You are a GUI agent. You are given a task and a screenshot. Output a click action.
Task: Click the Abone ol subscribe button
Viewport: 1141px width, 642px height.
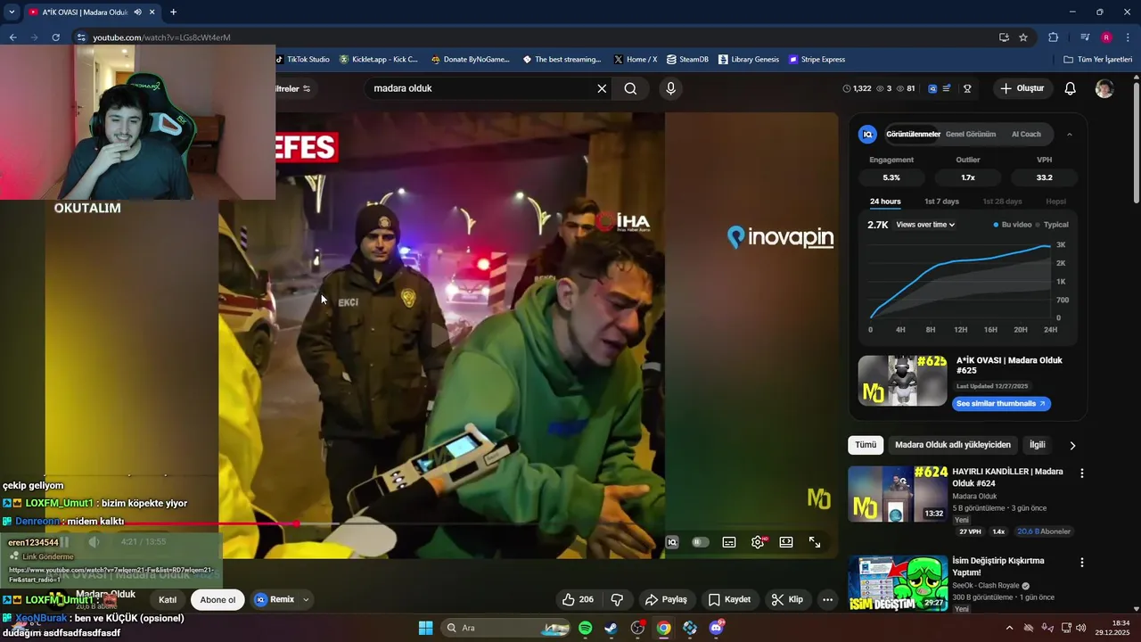(x=218, y=599)
